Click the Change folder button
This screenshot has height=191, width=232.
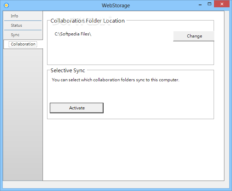(194, 36)
